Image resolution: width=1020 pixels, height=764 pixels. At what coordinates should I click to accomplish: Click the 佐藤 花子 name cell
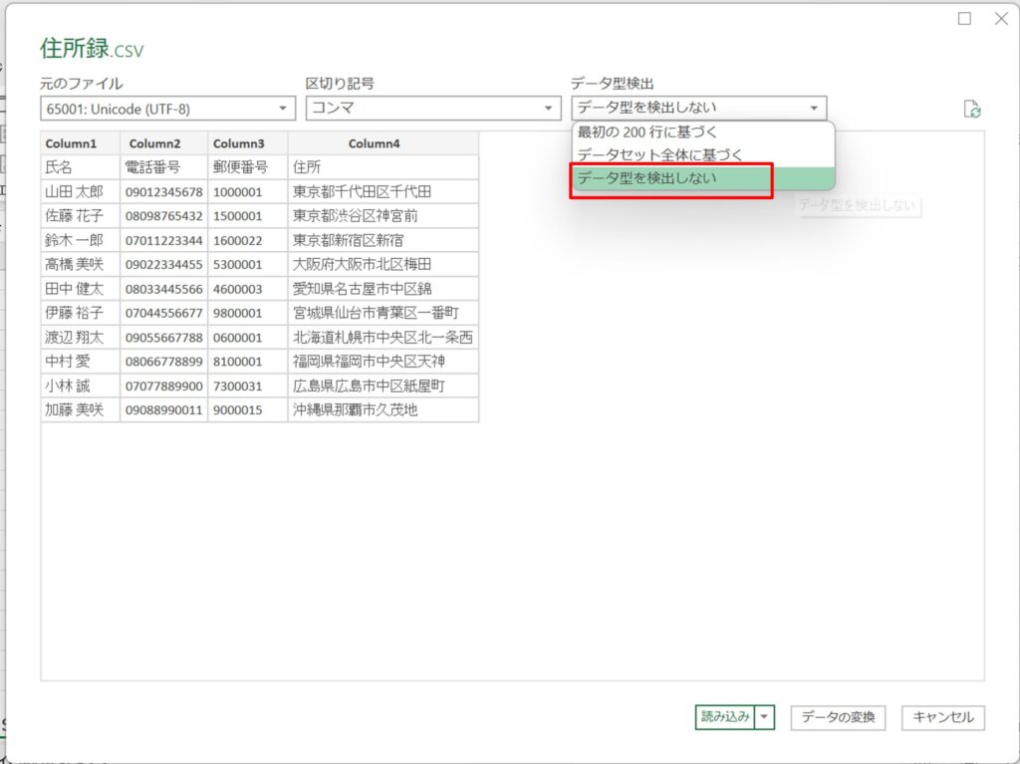80,216
